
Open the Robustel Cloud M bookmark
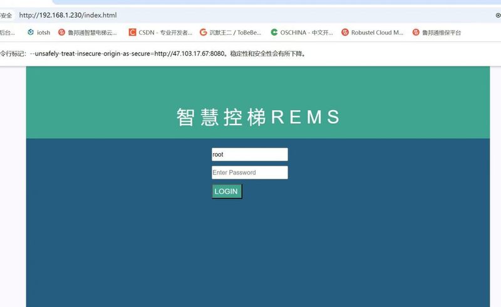click(x=373, y=33)
